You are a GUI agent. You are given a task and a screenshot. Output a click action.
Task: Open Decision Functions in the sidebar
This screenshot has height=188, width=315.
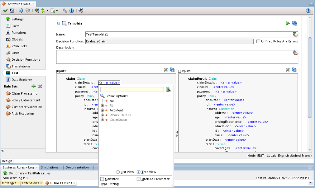[x=26, y=59]
